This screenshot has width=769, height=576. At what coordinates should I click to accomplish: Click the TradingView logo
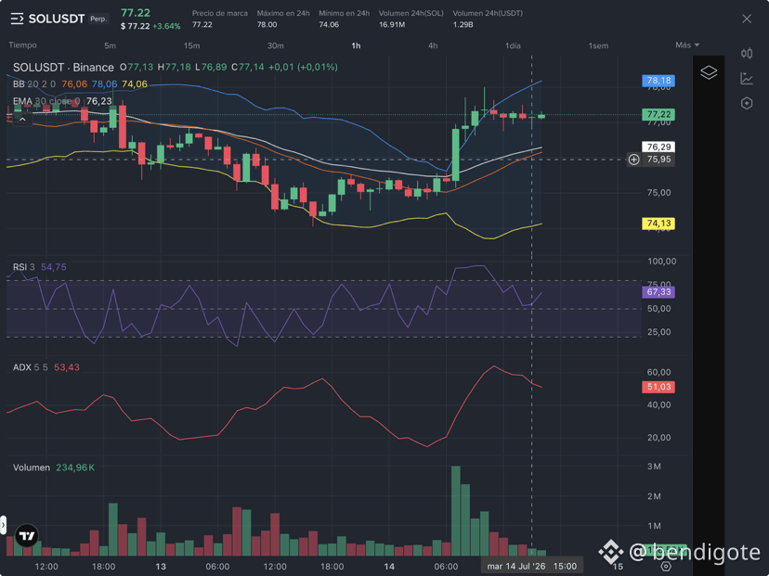27,536
